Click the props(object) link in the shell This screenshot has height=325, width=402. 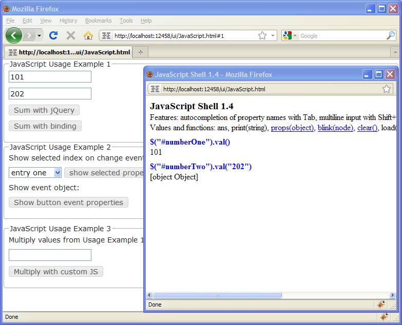pos(292,128)
